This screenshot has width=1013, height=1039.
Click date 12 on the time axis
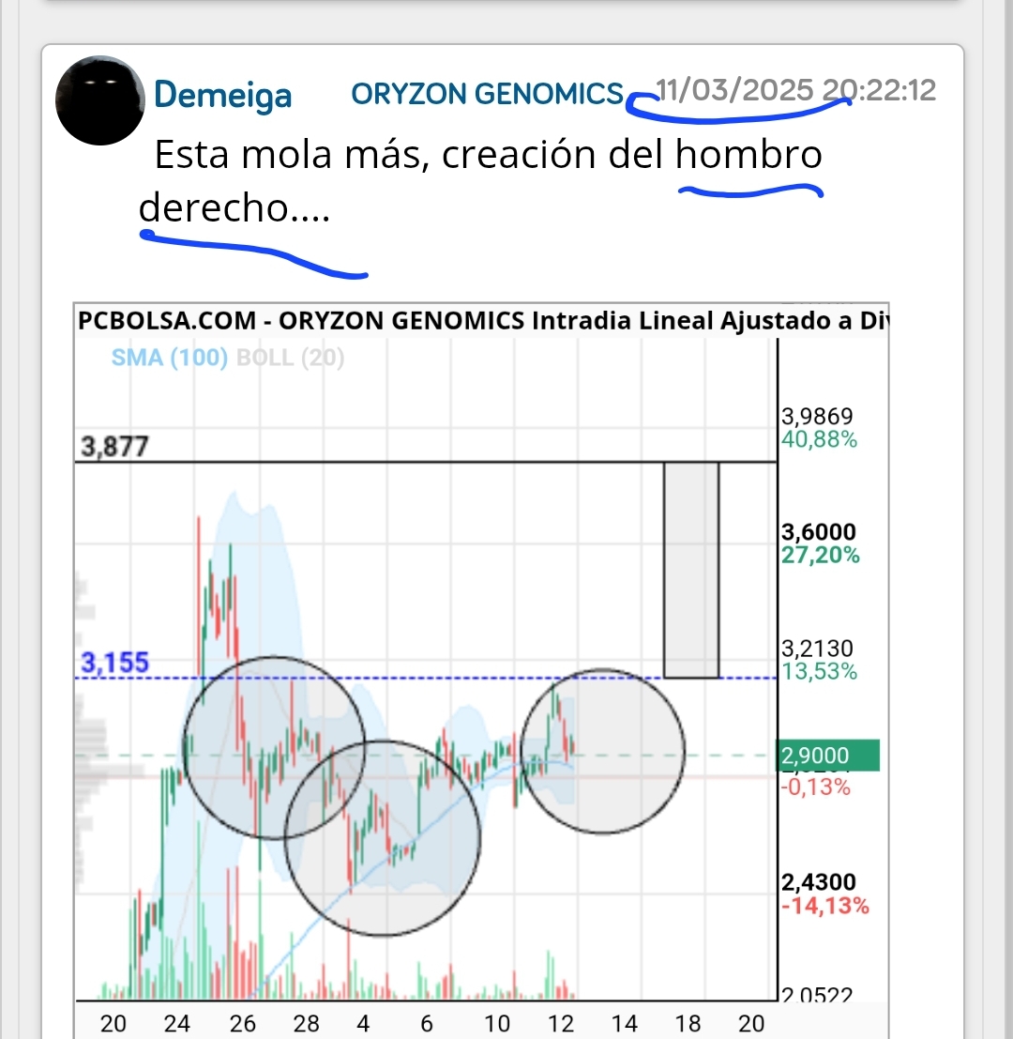[560, 1024]
